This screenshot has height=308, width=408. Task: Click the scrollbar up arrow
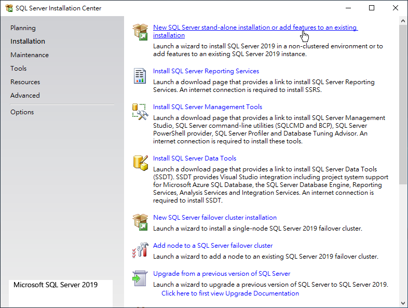(x=403, y=21)
